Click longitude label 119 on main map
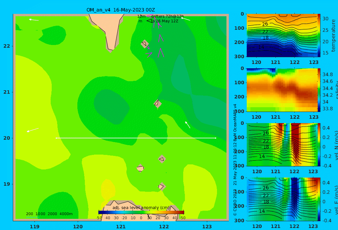This screenshot has width=338, height=230. [x=35, y=227]
